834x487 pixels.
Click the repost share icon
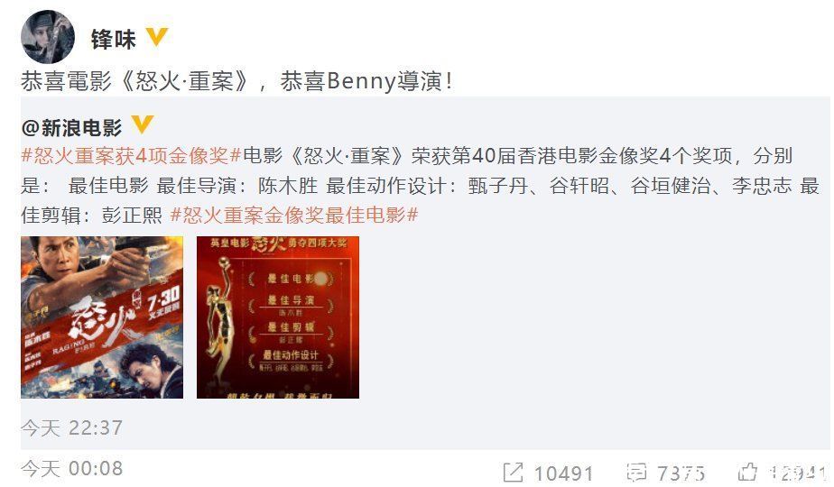click(513, 472)
